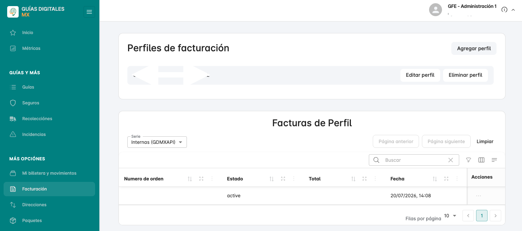Sort by Total column
522x231 pixels.
point(353,179)
